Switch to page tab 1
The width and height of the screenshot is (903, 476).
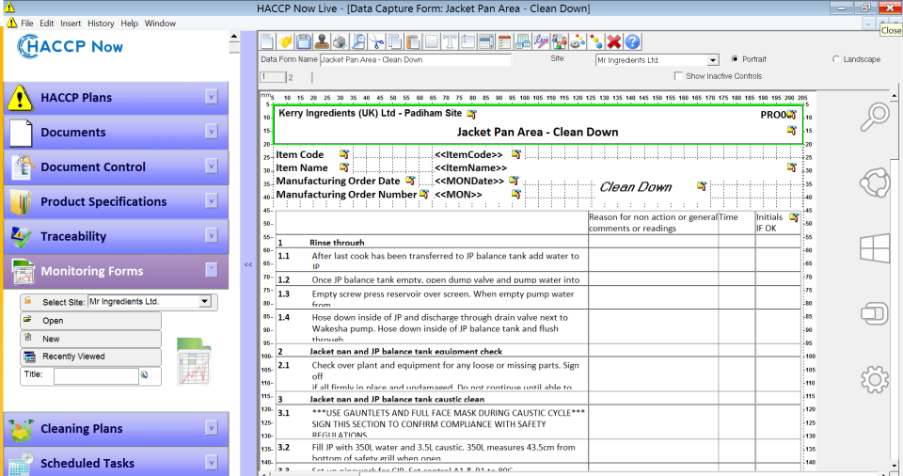273,76
